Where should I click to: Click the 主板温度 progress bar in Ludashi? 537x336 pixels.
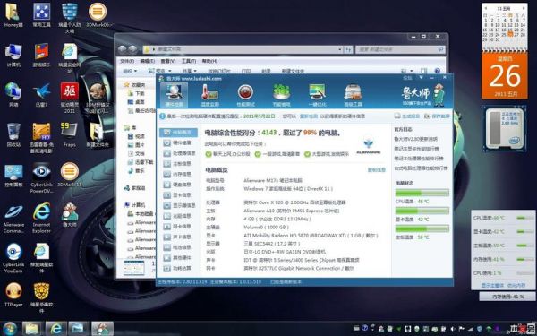point(422,228)
